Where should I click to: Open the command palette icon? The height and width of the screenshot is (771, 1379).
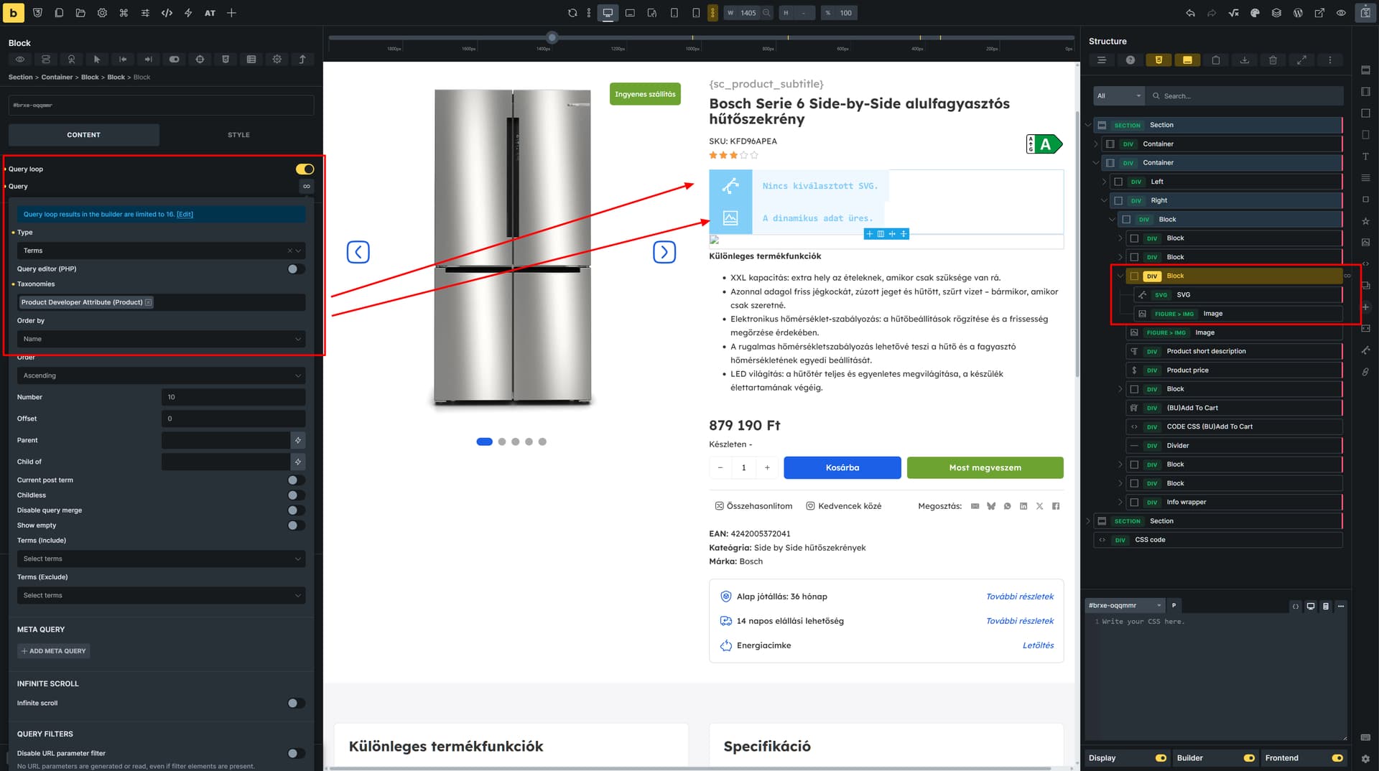tap(124, 13)
